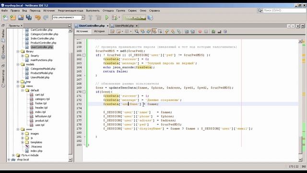
Task: Click the Shift Line Right icon
Action: coord(192,31)
